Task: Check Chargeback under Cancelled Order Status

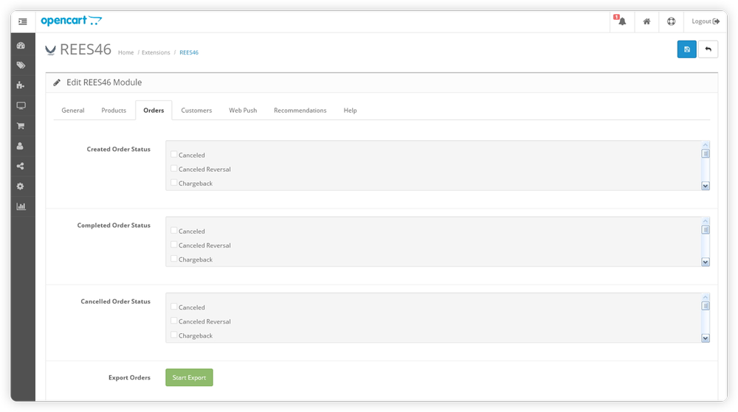Action: click(173, 335)
